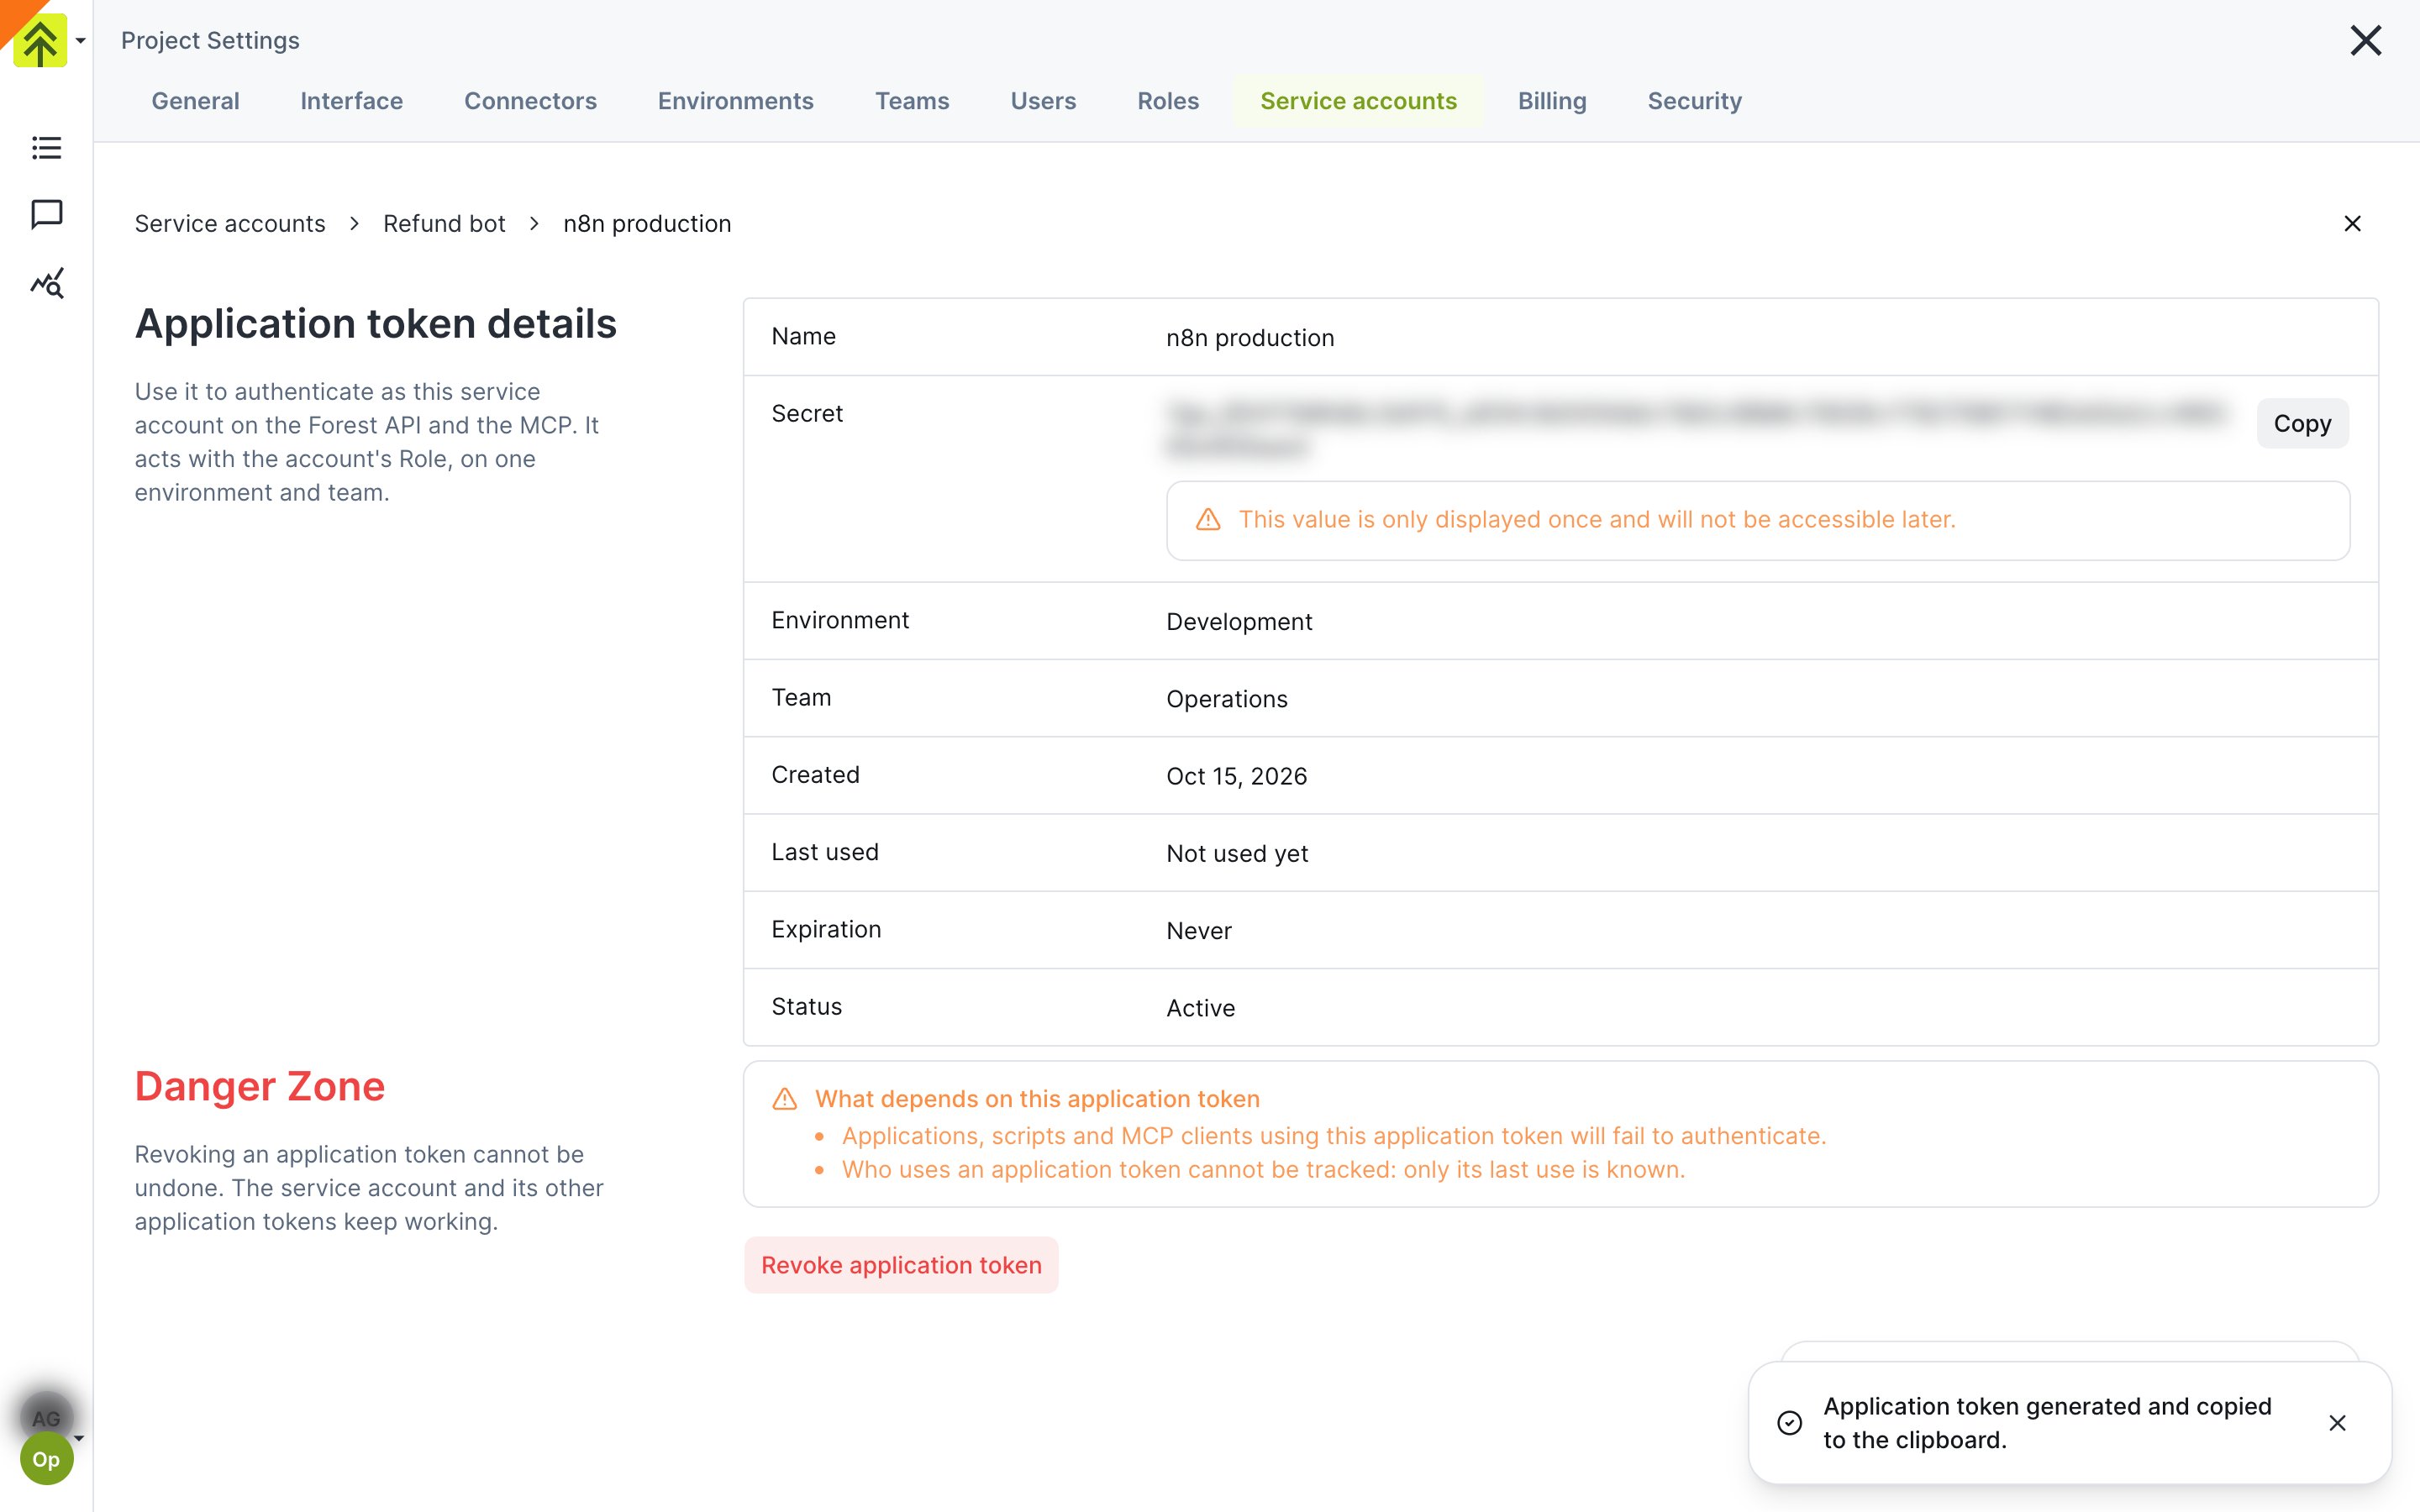This screenshot has height=1512, width=2420.
Task: Go to the Teams tab
Action: [x=912, y=101]
